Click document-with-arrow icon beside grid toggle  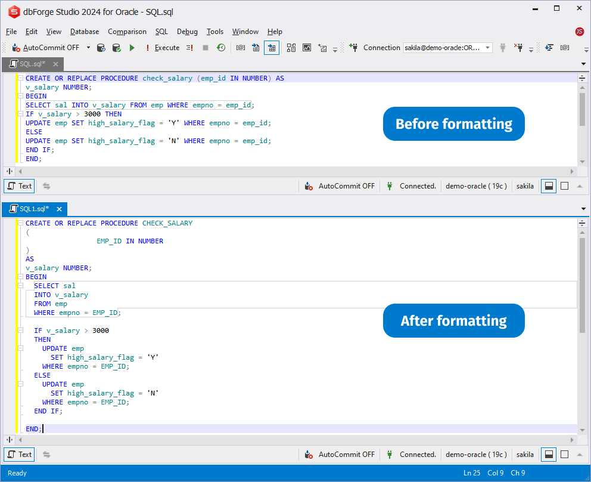point(256,48)
